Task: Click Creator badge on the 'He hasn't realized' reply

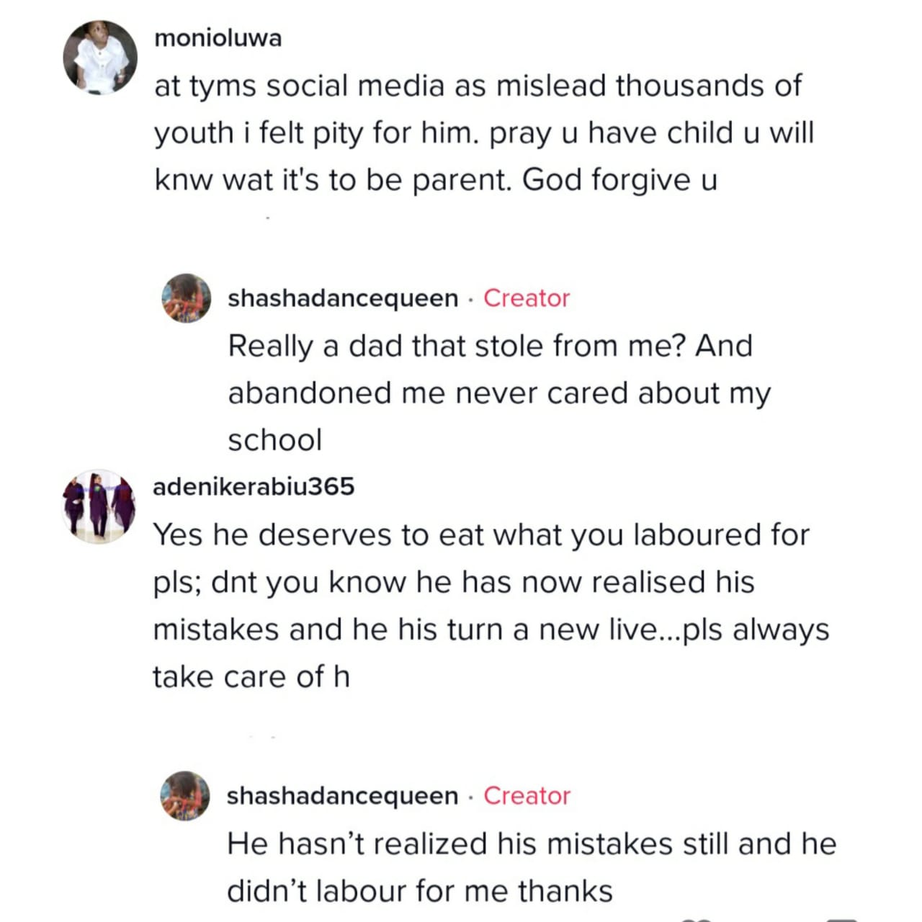Action: 526,796
